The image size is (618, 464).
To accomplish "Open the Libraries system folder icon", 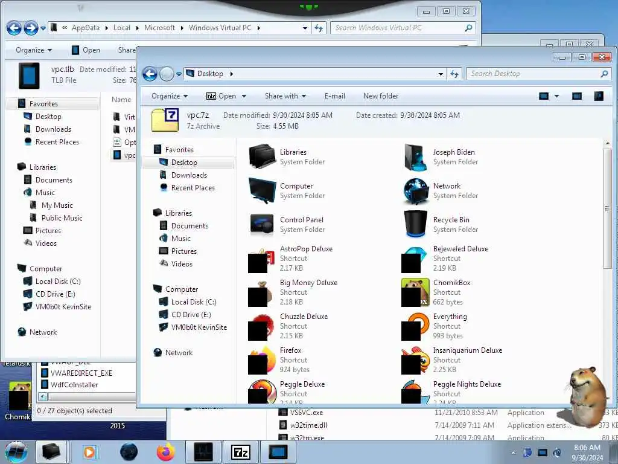I will (x=262, y=156).
